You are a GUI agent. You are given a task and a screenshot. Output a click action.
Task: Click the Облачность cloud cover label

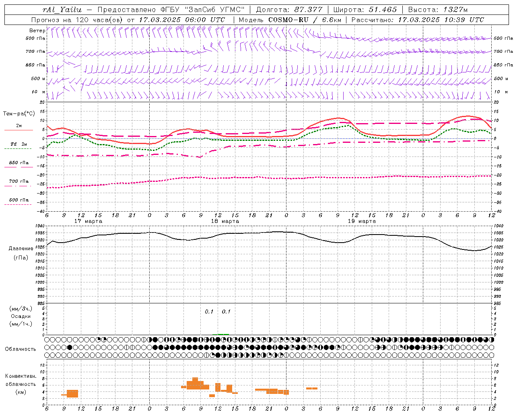point(21,349)
